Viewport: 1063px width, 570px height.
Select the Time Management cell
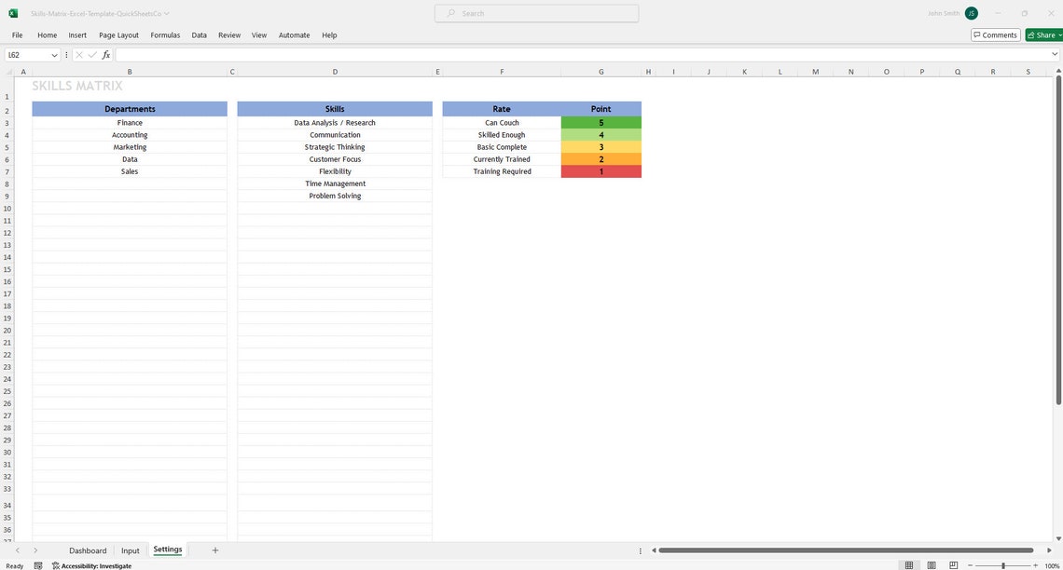click(x=334, y=183)
